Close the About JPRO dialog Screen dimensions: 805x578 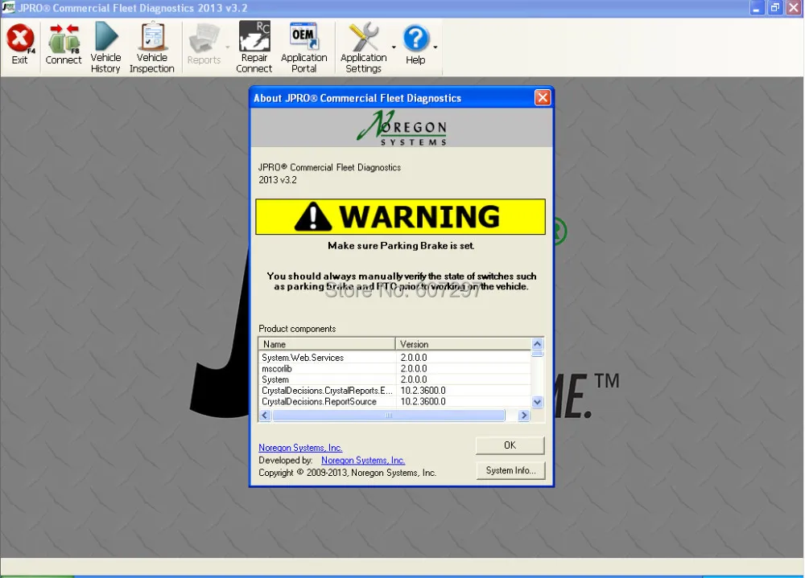[543, 97]
